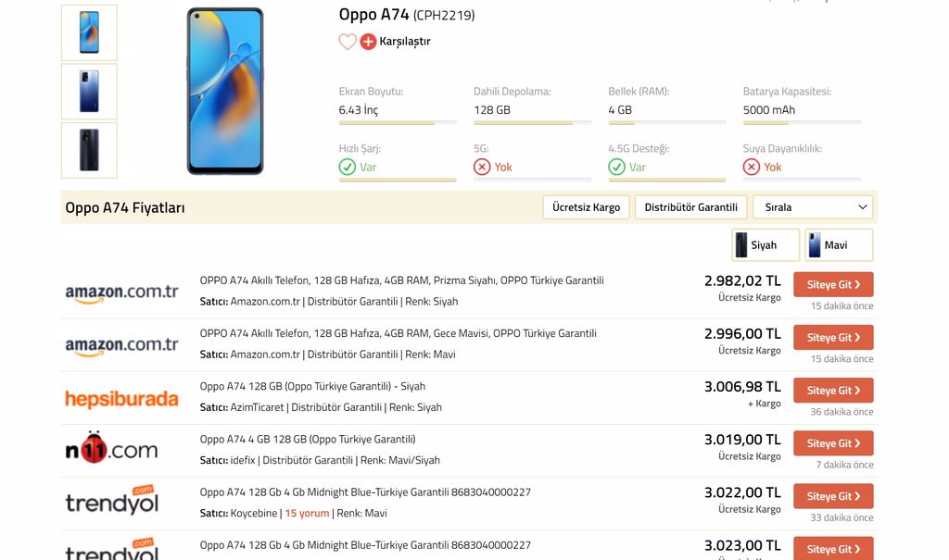Click the Batarya Kapasitesi 5000 mAh value
Viewport: 949px width, 560px height.
(769, 110)
